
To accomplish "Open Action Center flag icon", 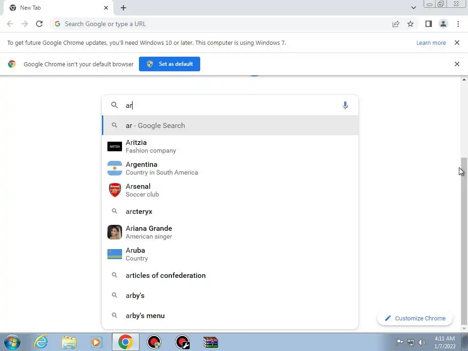I will tap(399, 342).
